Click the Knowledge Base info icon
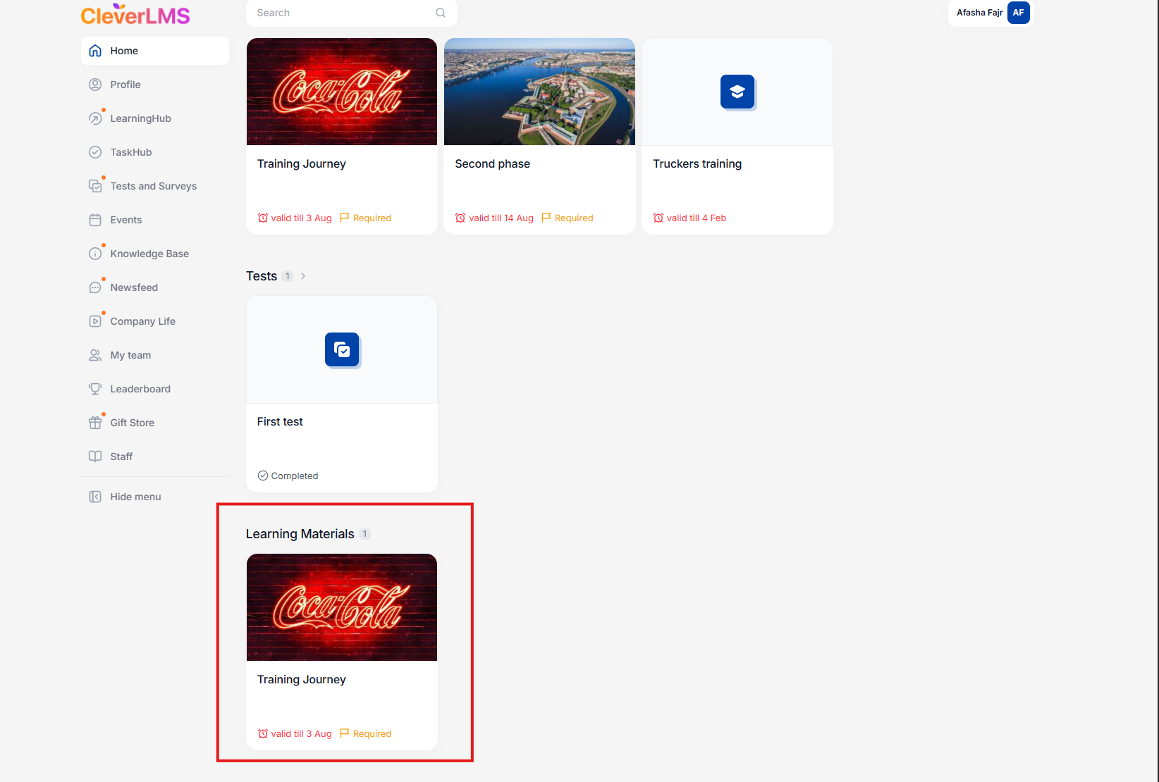 click(95, 254)
